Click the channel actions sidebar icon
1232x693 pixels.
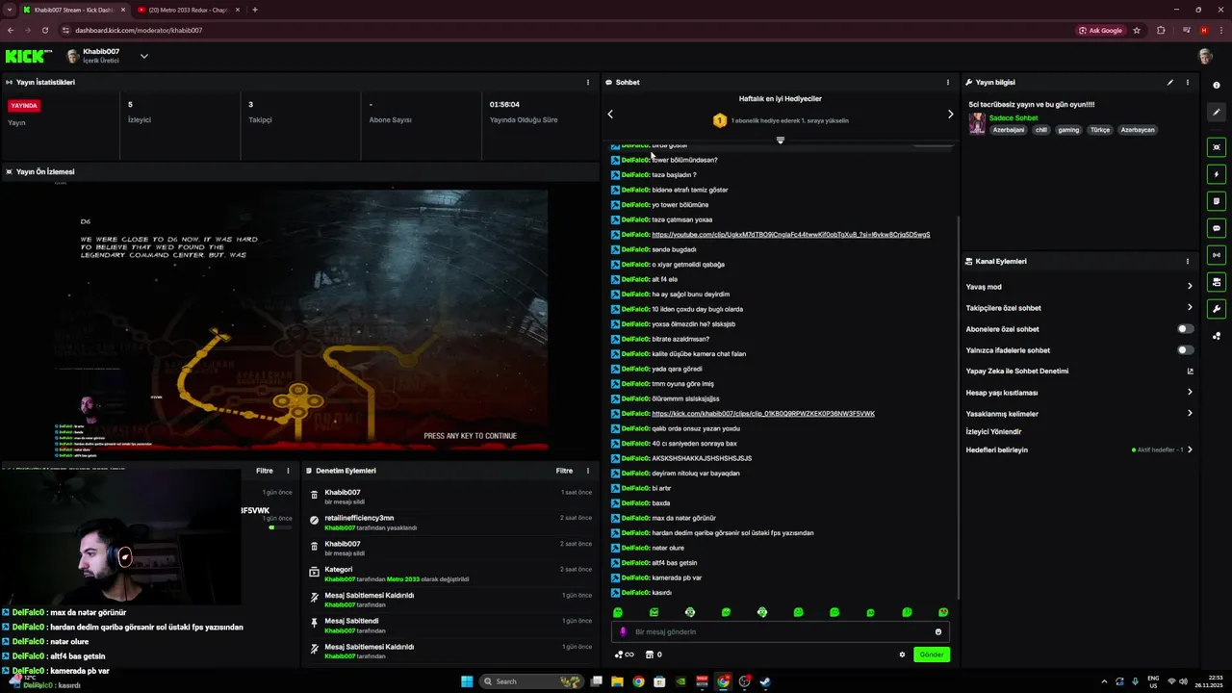1217,282
